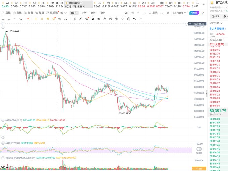
Task: Open the 未命名 layout dropdown
Action: click(180, 13)
